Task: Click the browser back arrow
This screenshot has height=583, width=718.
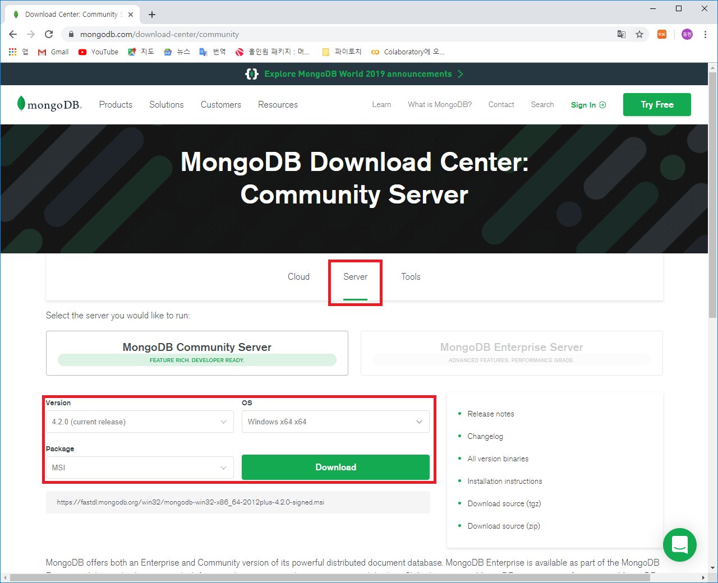Action: tap(13, 34)
